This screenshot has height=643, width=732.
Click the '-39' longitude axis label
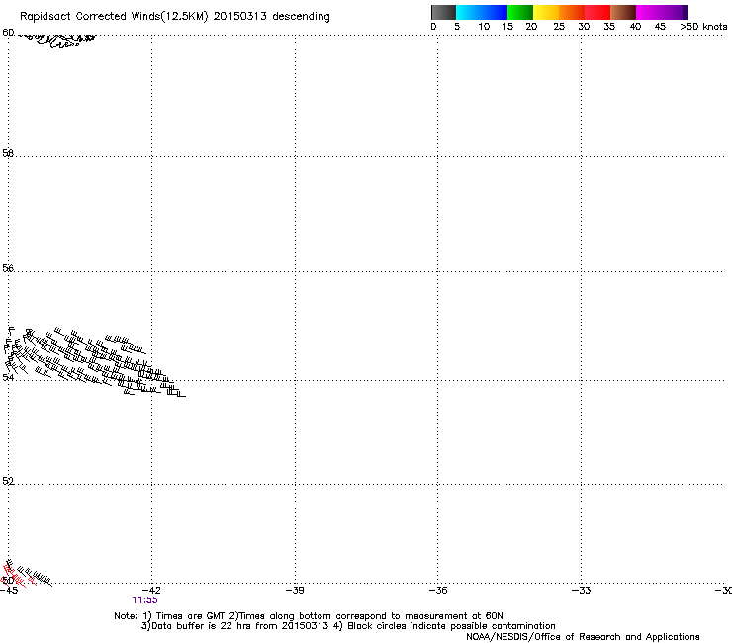coord(295,591)
